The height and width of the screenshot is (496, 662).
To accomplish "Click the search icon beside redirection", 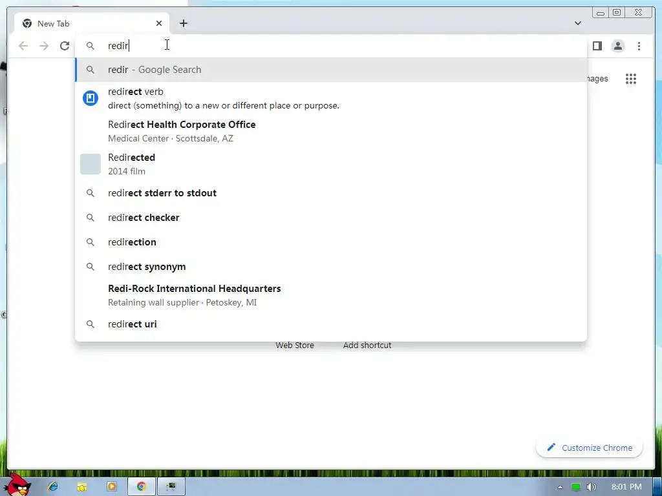I will point(91,242).
